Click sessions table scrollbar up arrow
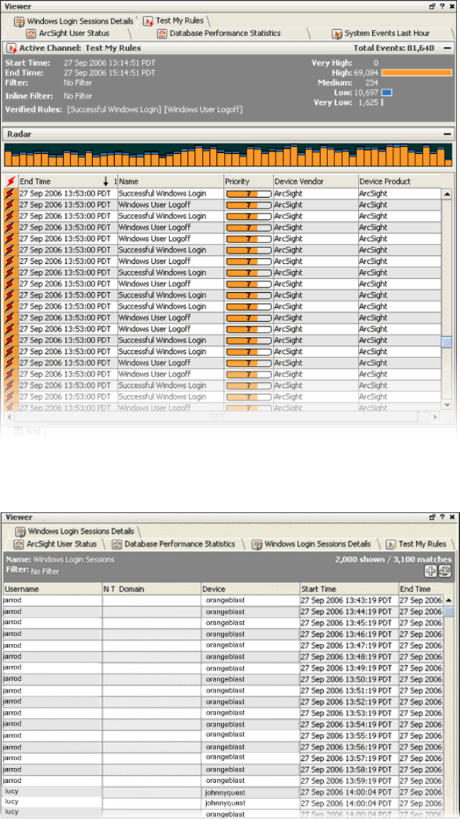 click(448, 600)
